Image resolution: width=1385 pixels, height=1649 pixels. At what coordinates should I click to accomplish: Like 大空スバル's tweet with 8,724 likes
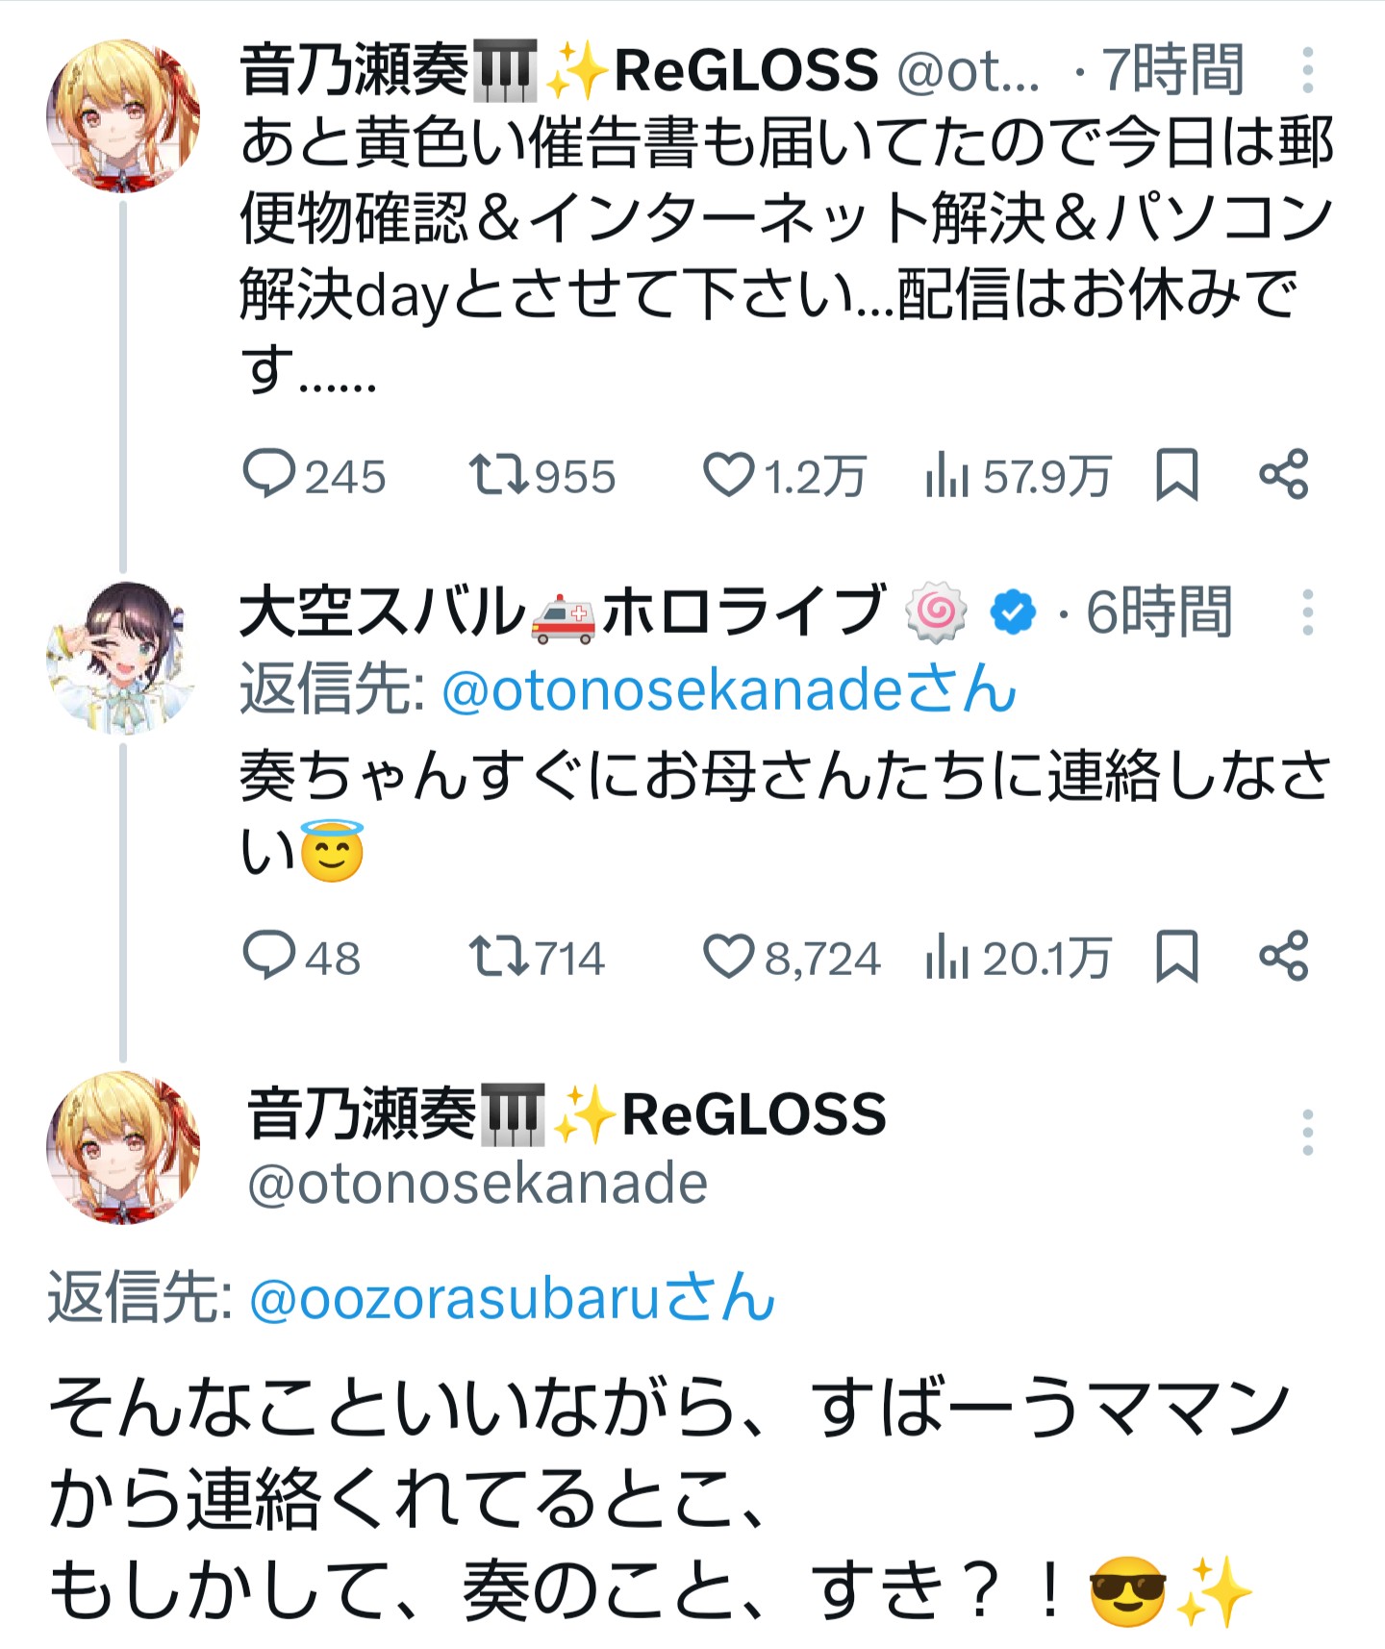pos(728,956)
